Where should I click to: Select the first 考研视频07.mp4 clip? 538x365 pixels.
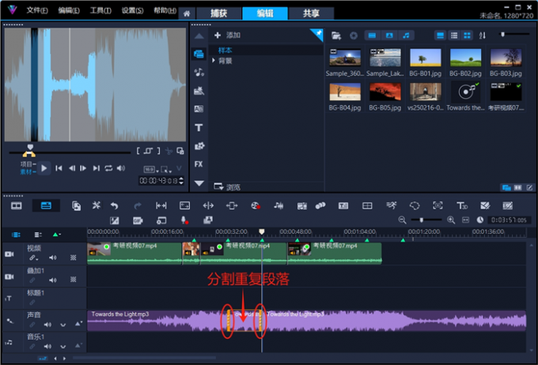(x=134, y=254)
